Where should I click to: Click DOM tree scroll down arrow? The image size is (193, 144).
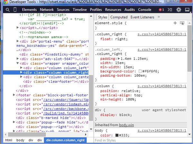pos(91,129)
